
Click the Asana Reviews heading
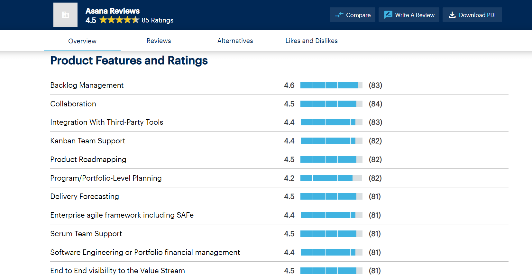coord(113,11)
